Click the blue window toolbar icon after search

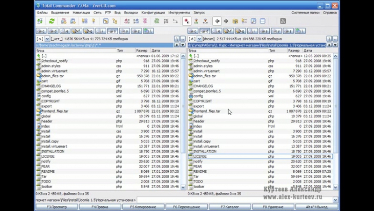tap(263, 21)
